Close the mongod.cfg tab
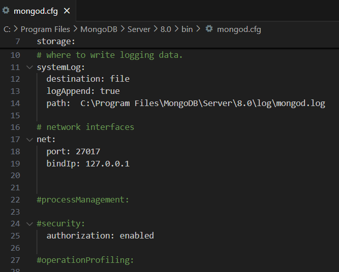The width and height of the screenshot is (339, 272). click(67, 11)
